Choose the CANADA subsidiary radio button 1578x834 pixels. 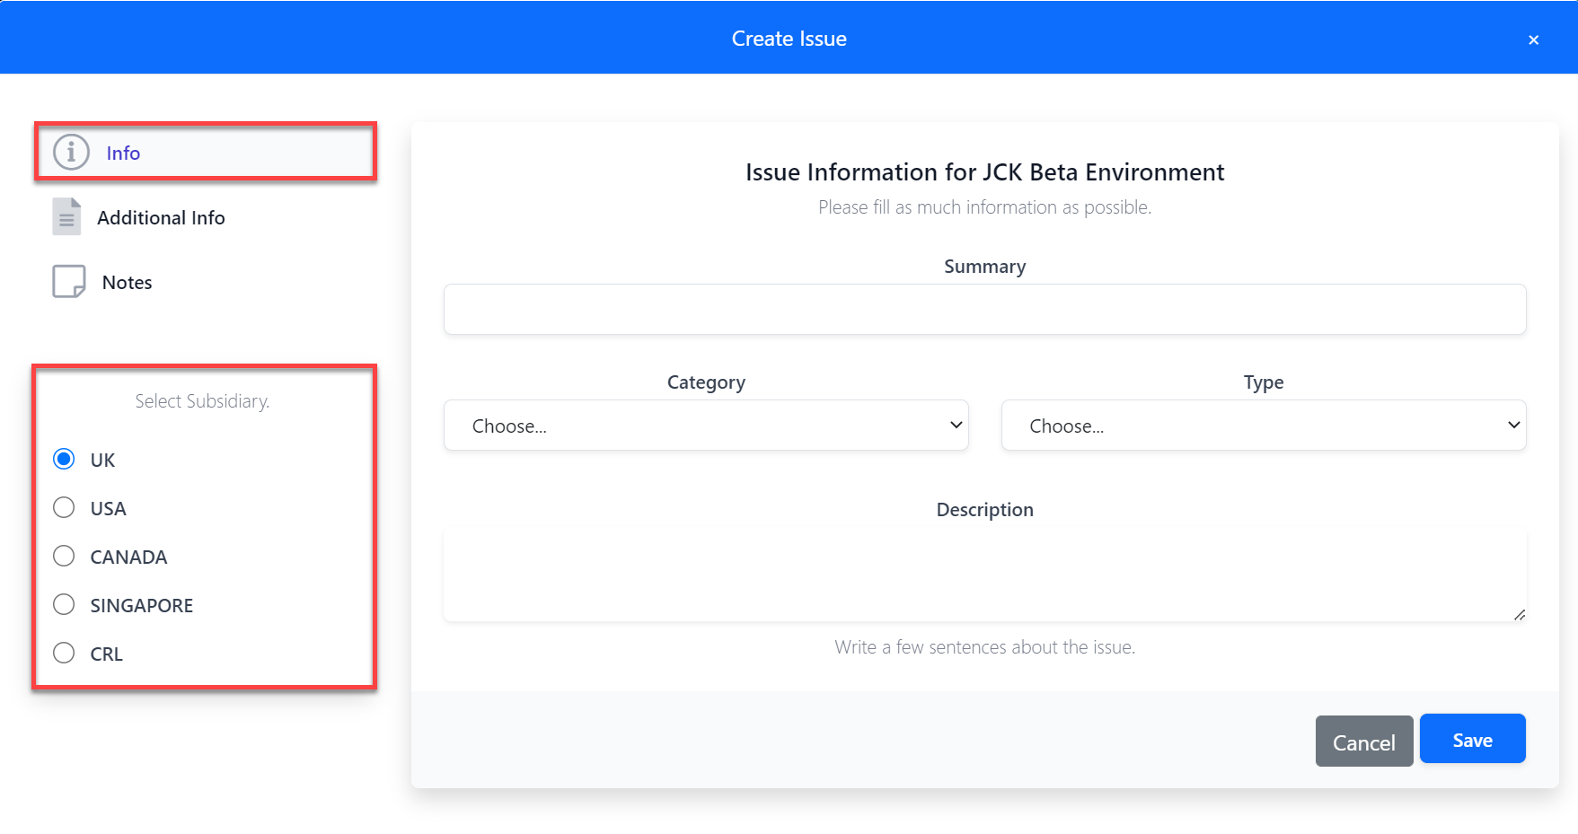[64, 557]
